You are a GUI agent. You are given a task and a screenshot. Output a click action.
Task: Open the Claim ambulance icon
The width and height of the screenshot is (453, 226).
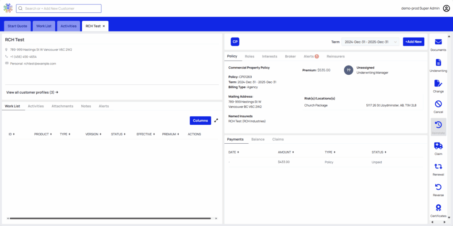click(438, 146)
